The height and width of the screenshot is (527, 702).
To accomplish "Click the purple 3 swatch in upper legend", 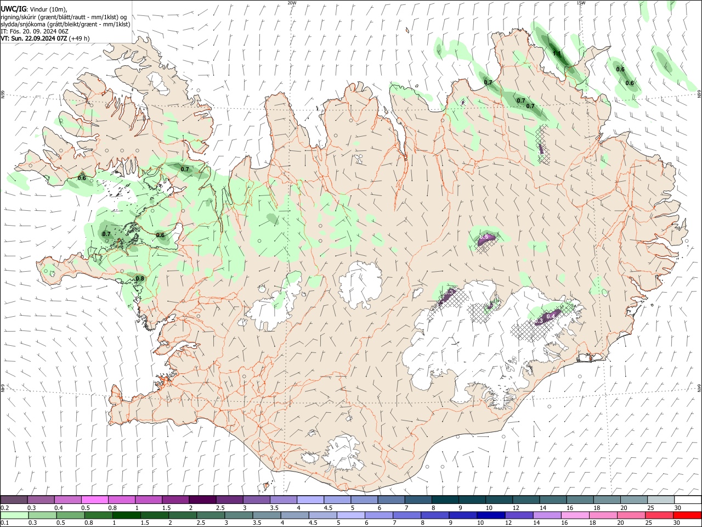I will (x=256, y=500).
